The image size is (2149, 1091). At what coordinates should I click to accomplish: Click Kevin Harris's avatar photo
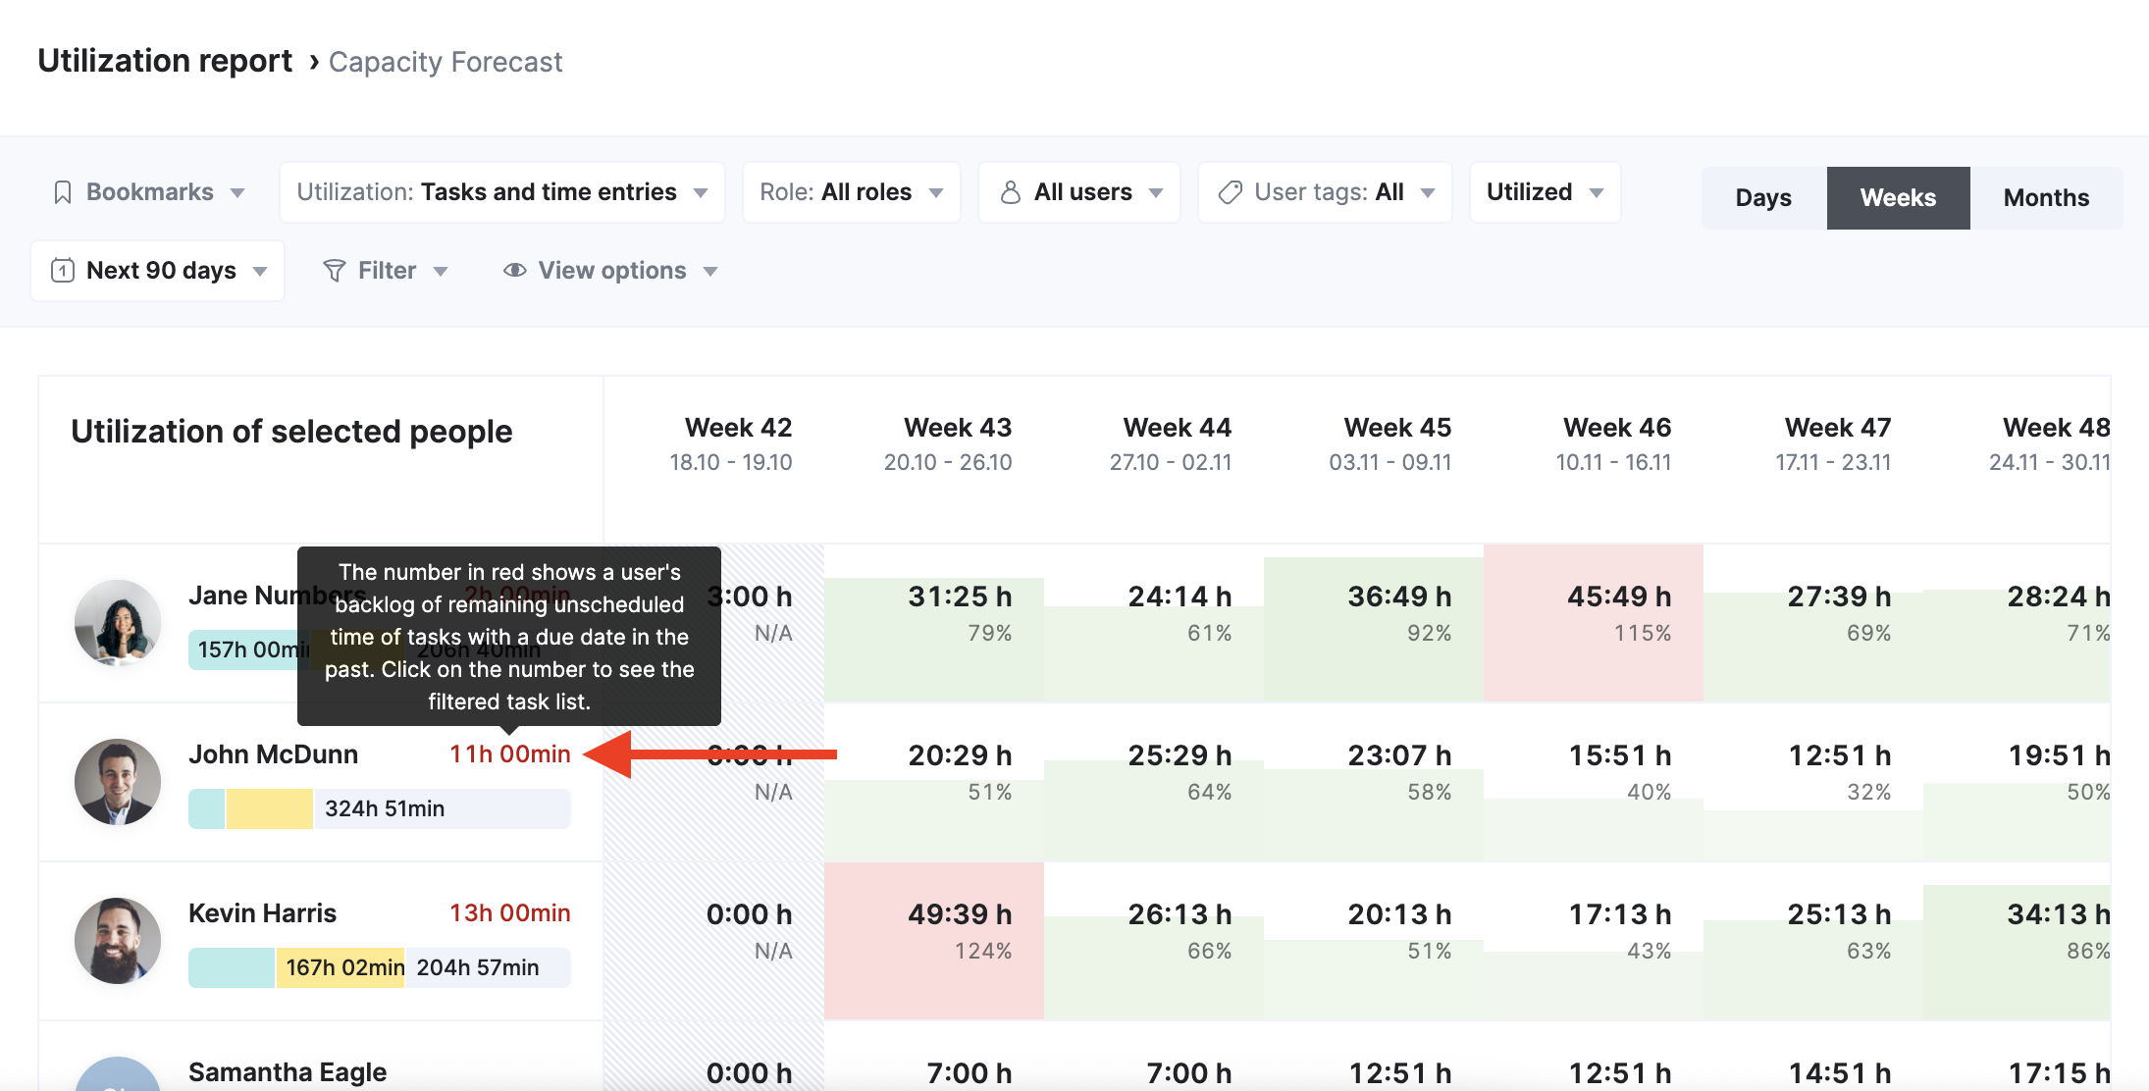[x=118, y=941]
